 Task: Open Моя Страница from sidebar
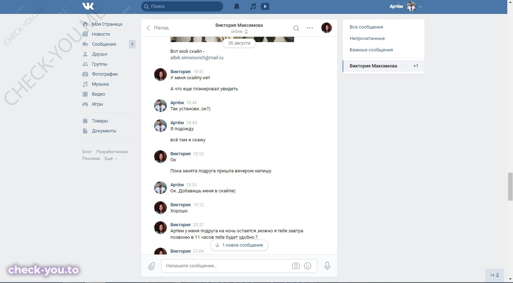point(107,24)
